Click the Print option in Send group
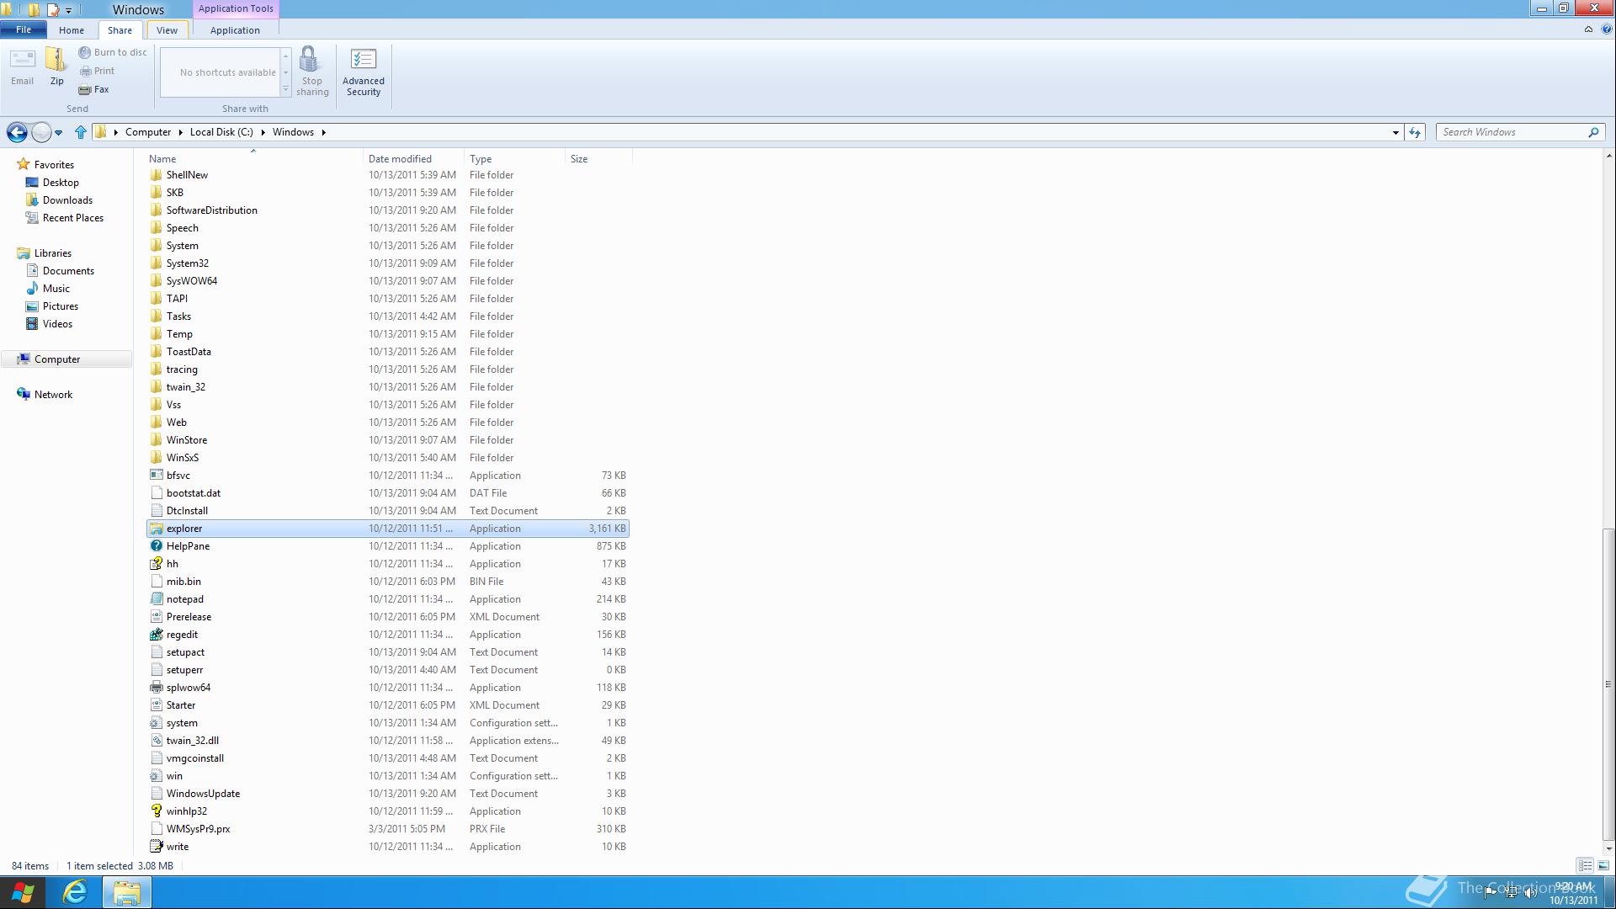 (97, 71)
